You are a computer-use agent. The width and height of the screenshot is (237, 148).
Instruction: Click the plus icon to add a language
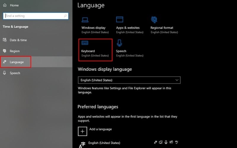point(82,131)
